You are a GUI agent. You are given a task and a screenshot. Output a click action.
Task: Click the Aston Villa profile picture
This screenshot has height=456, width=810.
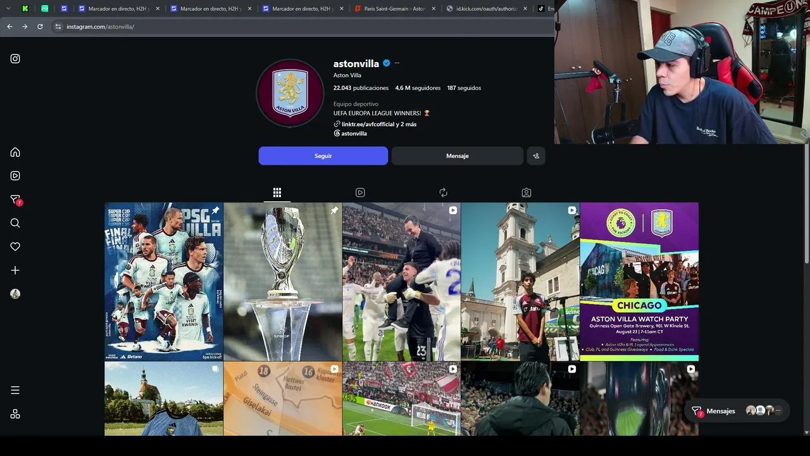(290, 93)
